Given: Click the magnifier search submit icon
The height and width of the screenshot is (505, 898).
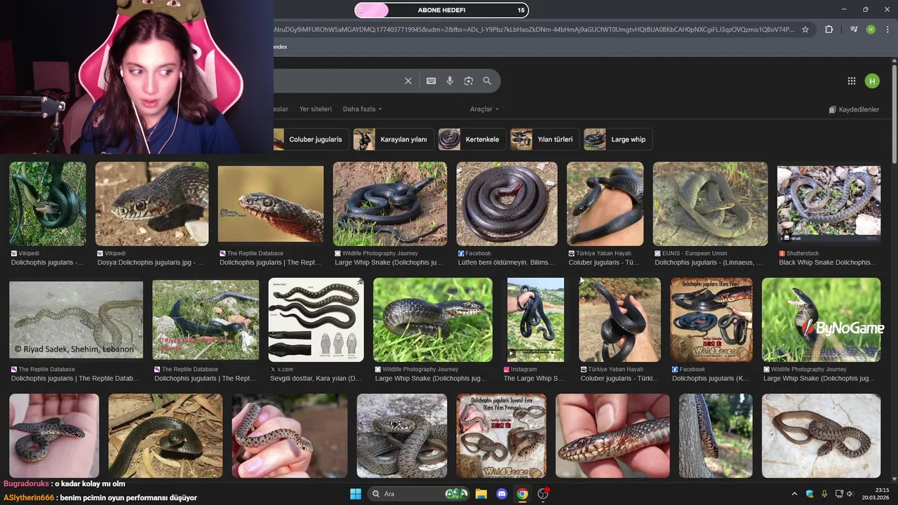Looking at the screenshot, I should tap(487, 81).
